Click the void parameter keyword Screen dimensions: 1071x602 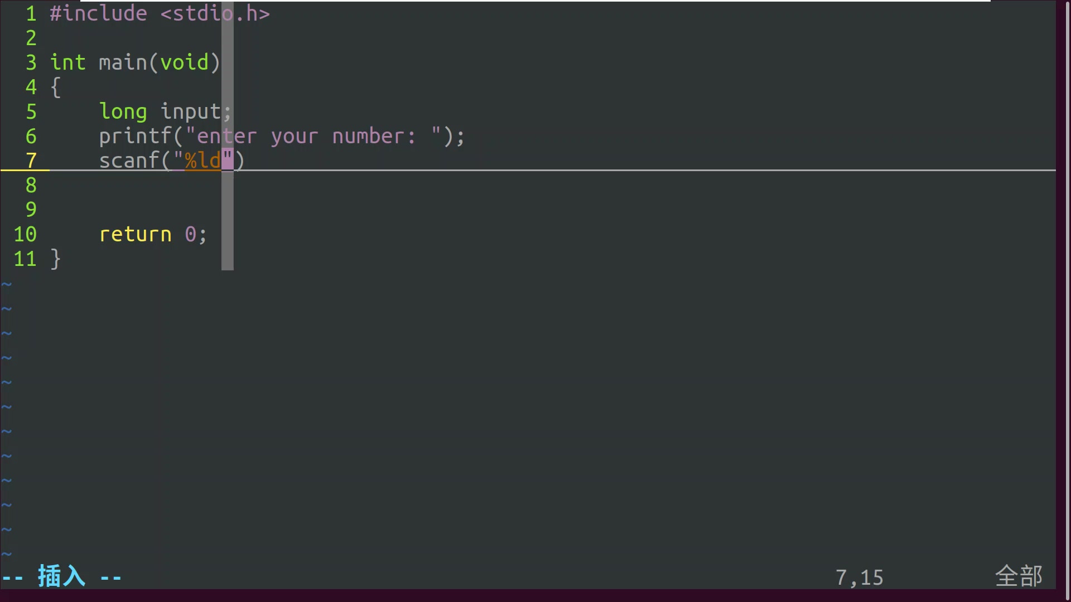185,62
